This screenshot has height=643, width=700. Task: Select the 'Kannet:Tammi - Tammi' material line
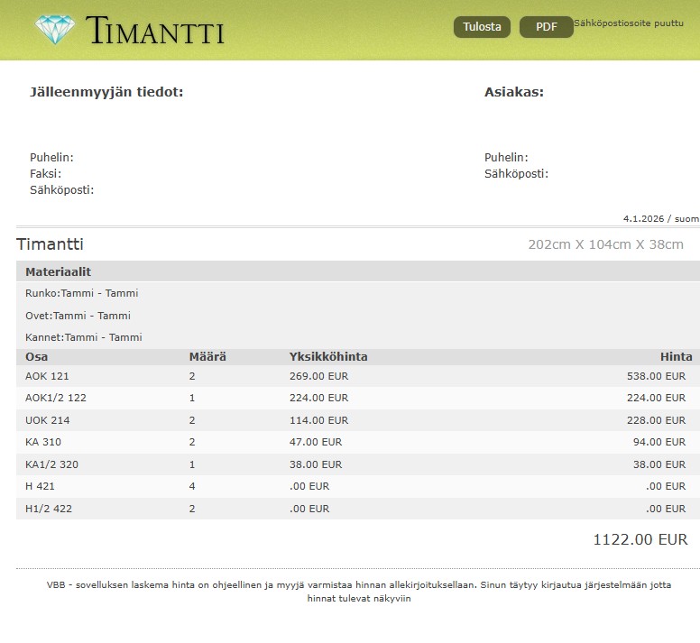tap(84, 337)
